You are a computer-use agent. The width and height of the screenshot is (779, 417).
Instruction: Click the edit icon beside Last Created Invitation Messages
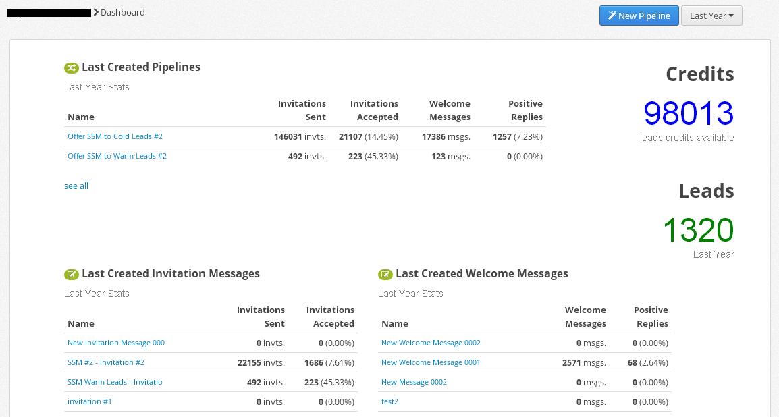click(72, 274)
